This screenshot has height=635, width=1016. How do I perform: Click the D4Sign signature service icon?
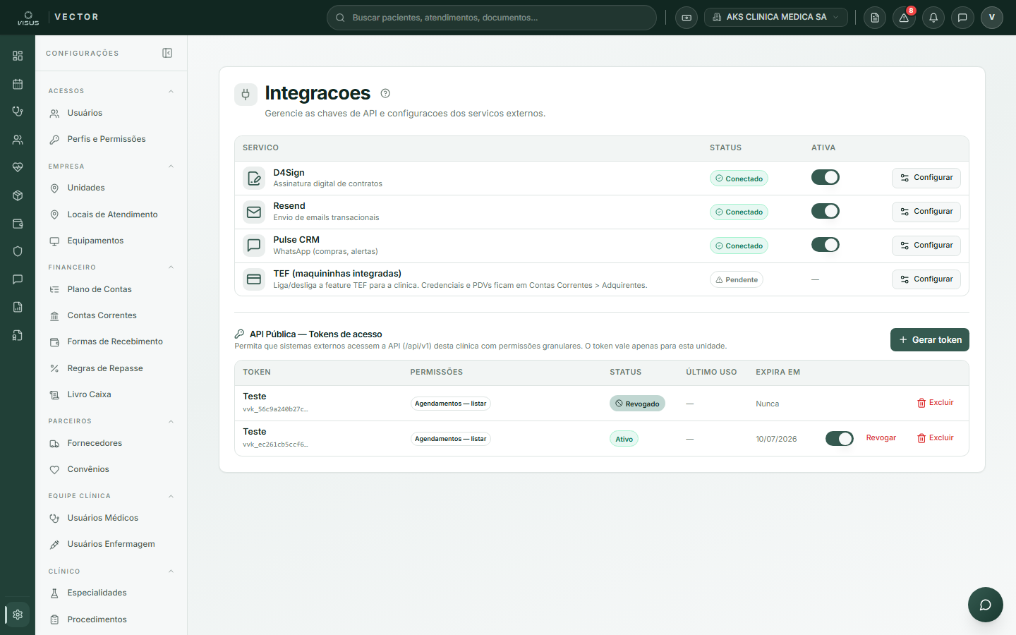[x=254, y=179]
